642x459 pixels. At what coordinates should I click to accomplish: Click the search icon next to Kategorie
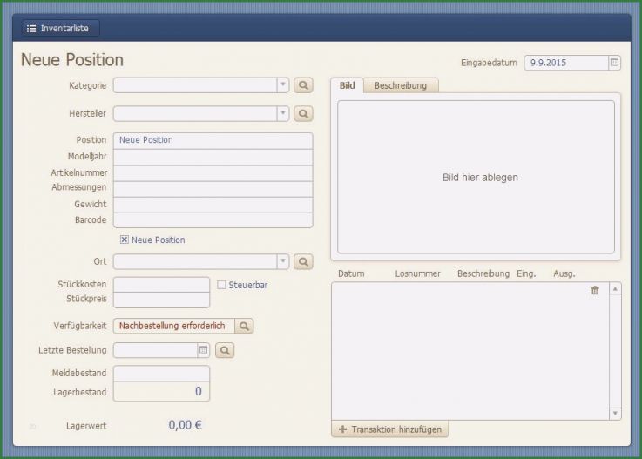tap(303, 85)
